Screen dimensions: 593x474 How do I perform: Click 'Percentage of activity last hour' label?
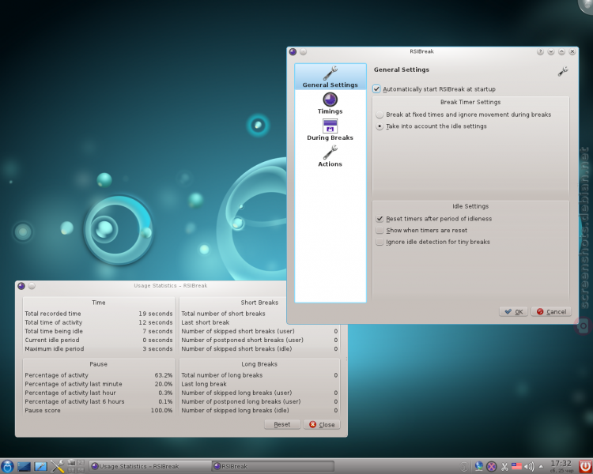[x=70, y=393]
